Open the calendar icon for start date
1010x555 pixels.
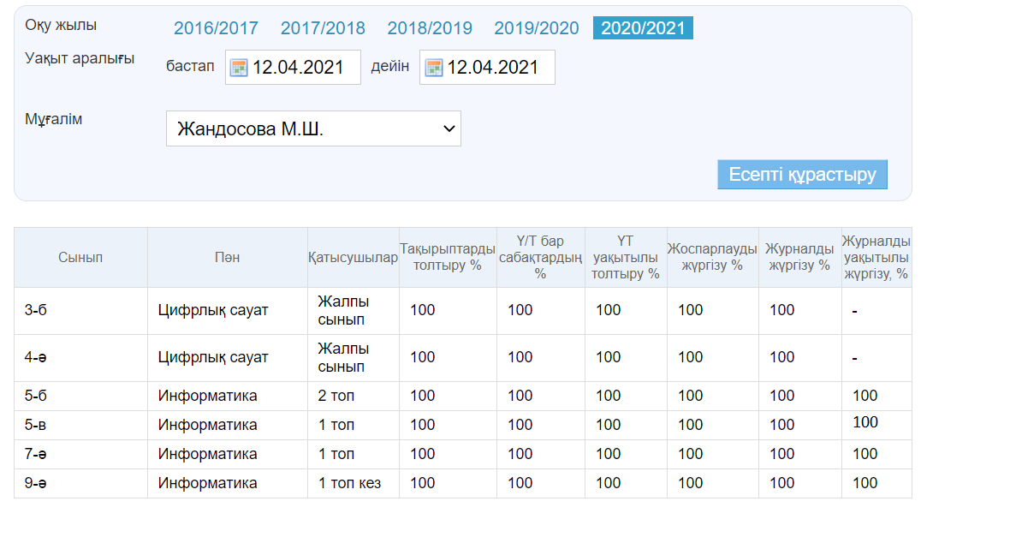239,68
